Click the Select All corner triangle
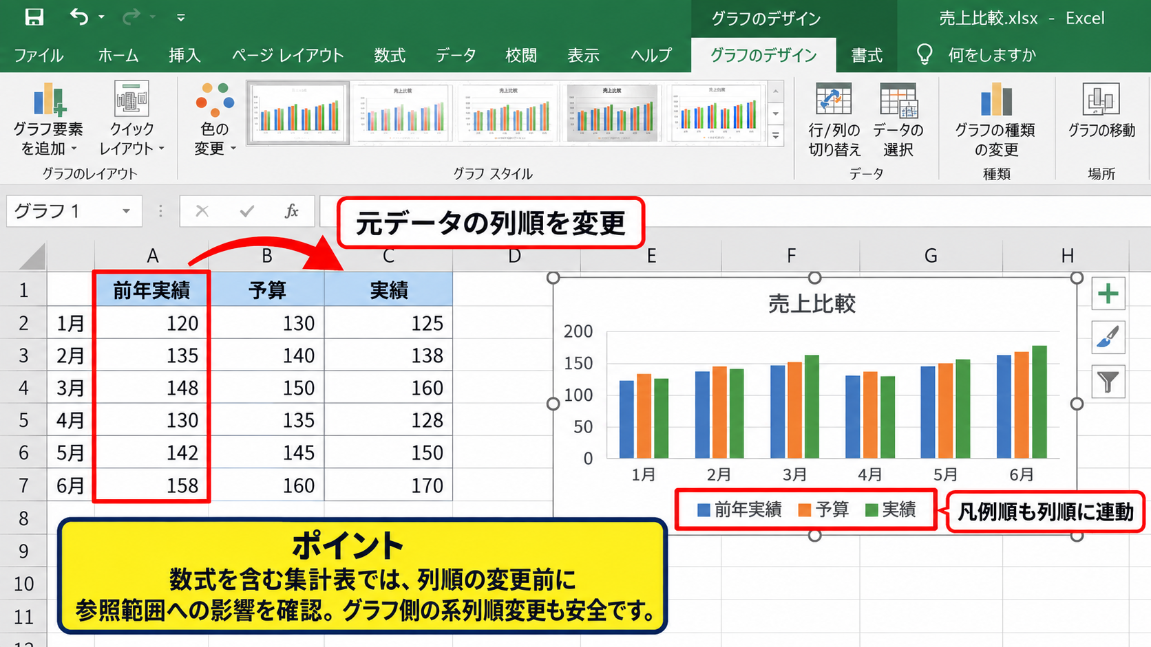The width and height of the screenshot is (1151, 647). 32,256
